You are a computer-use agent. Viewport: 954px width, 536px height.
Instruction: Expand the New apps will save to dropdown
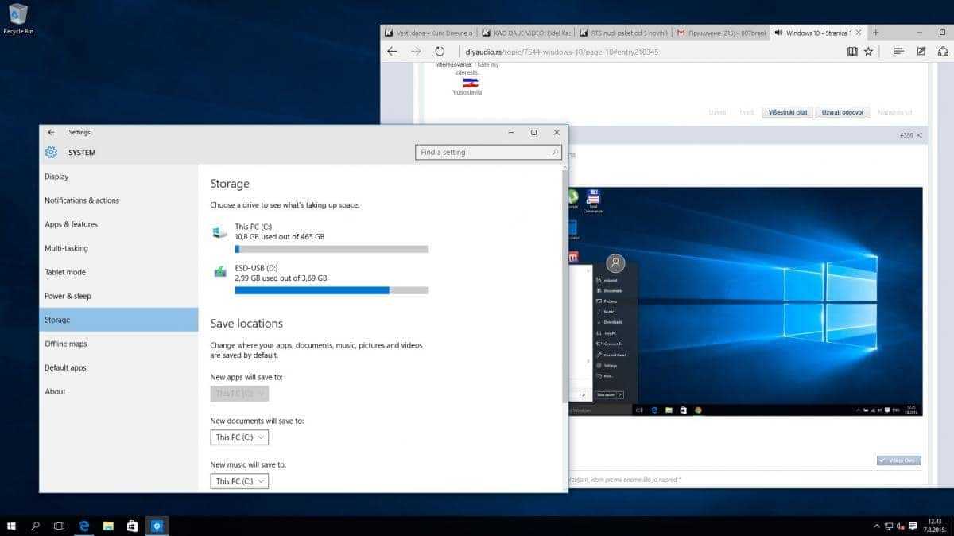coord(239,394)
